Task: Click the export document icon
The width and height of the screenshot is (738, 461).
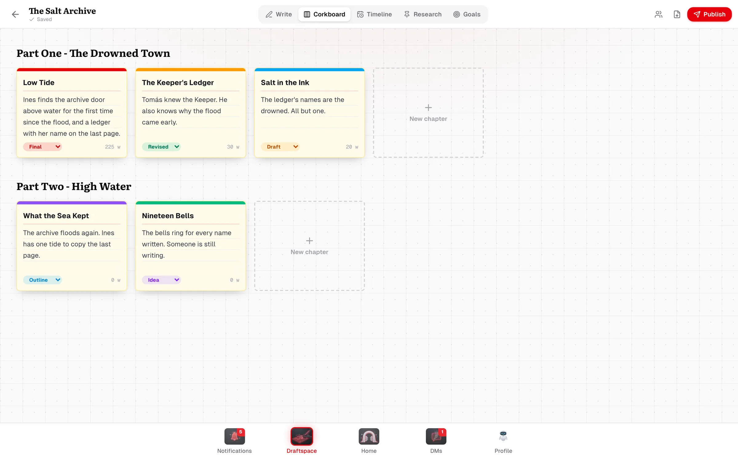Action: coord(677,14)
